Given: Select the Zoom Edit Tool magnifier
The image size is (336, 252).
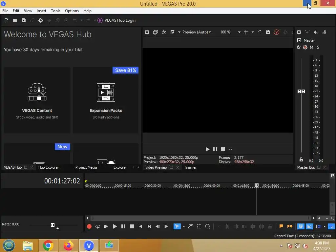Looking at the screenshot, I should (208, 226).
